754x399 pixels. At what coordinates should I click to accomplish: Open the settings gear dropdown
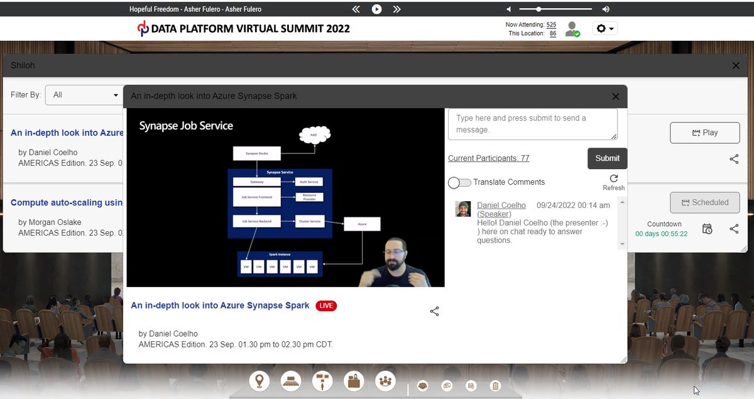point(605,28)
